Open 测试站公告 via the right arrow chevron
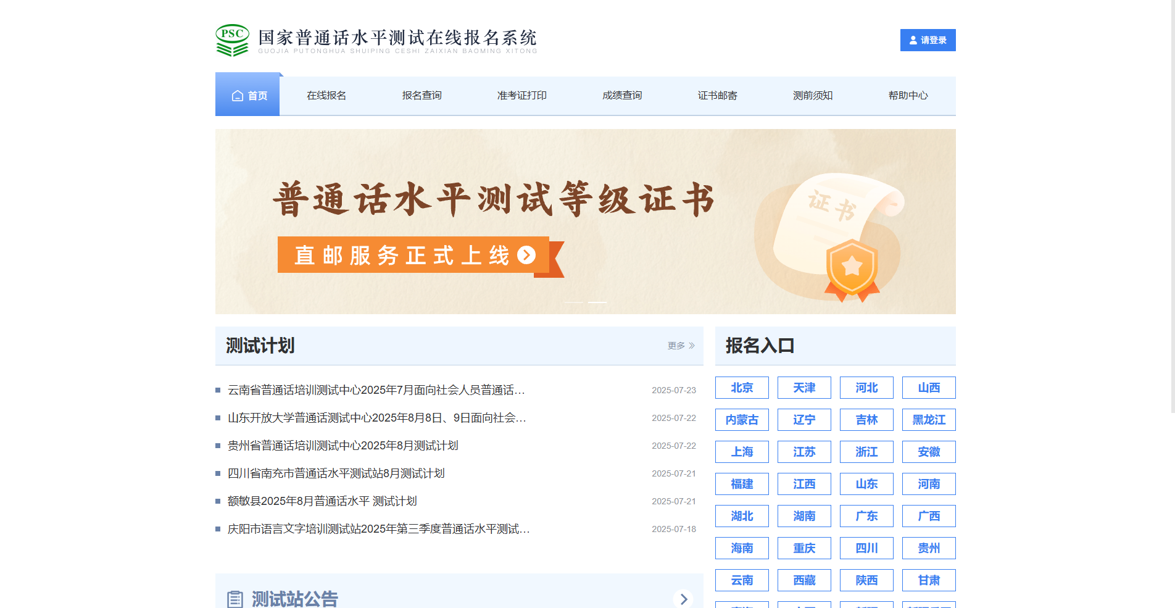Viewport: 1175px width, 608px height. pos(684,599)
